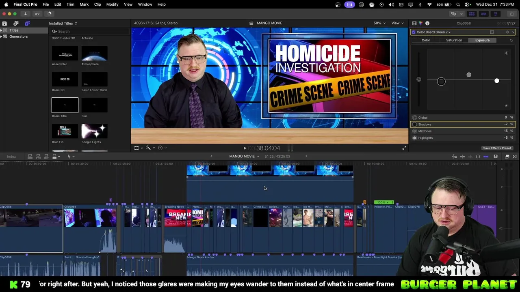Image resolution: width=520 pixels, height=292 pixels.
Task: Show the background tasks indicator
Action: tap(49, 14)
